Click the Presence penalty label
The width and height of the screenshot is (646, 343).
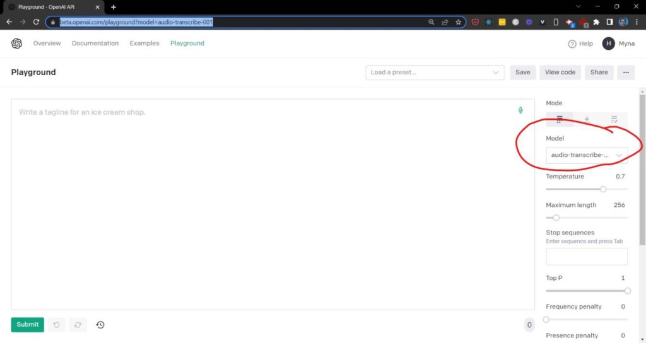[x=572, y=335]
